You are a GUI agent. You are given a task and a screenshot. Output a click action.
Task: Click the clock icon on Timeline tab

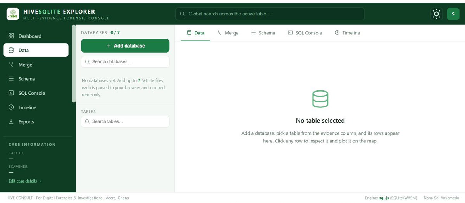(x=337, y=33)
